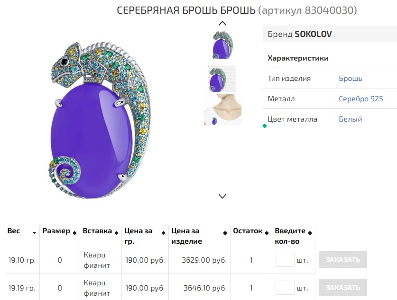This screenshot has height=300, width=397.
Task: Click the up arrow above thumbnails
Action: (x=222, y=23)
